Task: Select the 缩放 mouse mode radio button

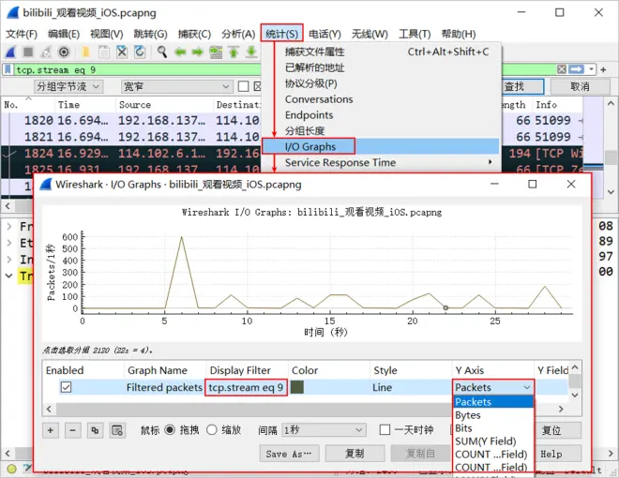Action: point(212,430)
